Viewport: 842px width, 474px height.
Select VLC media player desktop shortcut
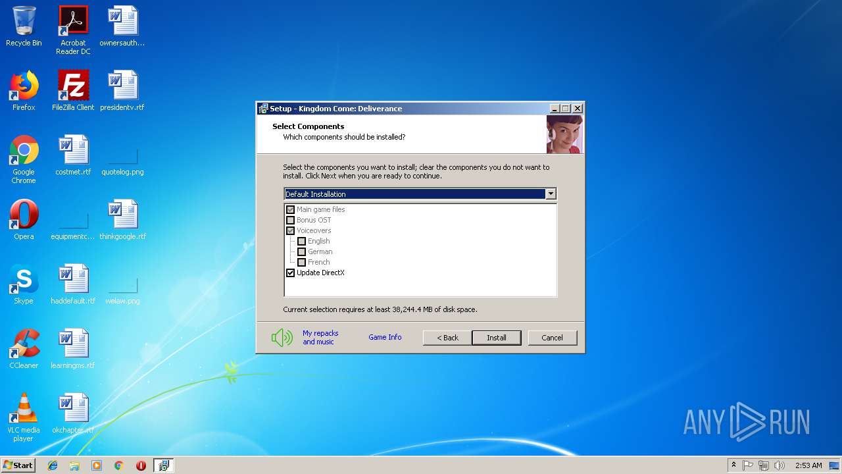point(24,417)
